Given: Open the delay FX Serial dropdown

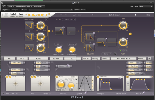Looking at the screenshot, I should click(x=107, y=54).
